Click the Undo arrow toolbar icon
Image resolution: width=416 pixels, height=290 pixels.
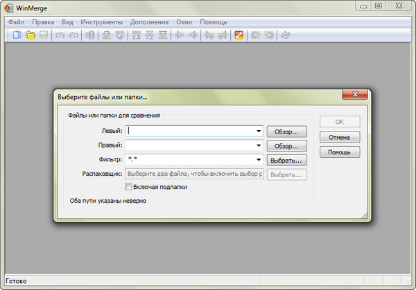coord(60,35)
